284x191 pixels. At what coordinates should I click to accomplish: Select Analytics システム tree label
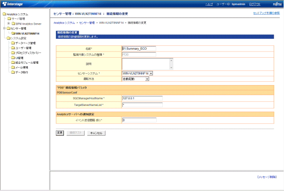[x=18, y=14]
